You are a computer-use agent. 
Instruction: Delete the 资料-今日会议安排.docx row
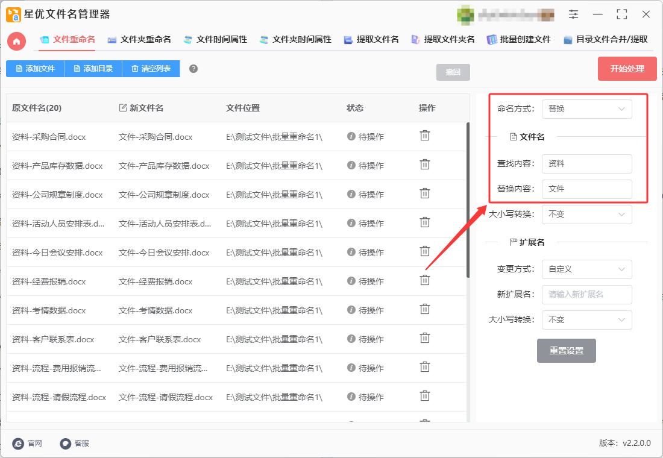(x=424, y=252)
